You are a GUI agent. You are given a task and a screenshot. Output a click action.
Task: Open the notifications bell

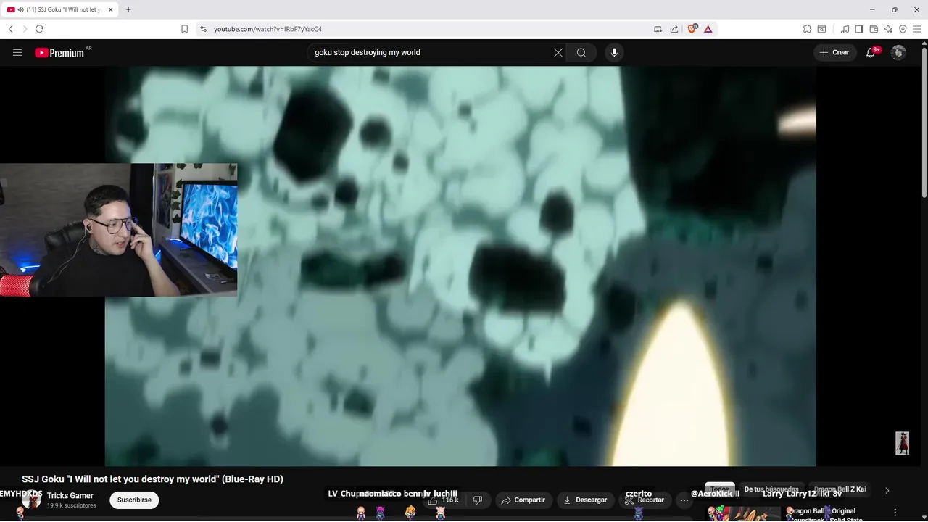tap(871, 52)
